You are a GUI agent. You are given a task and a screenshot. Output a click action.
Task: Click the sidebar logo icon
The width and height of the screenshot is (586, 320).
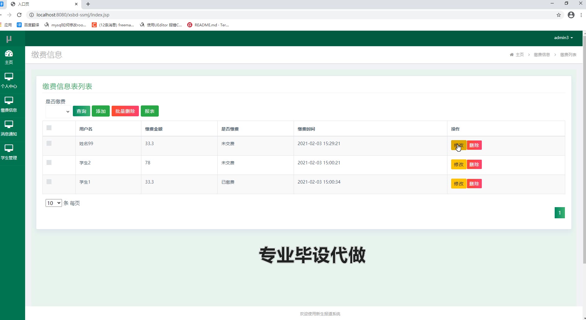point(9,39)
